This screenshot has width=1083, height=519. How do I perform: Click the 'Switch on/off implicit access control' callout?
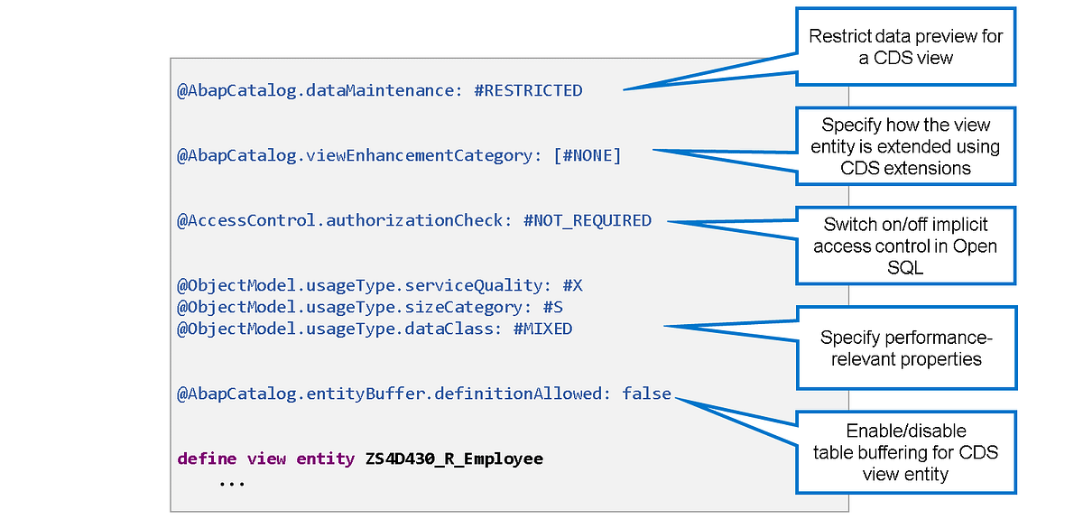coord(905,246)
